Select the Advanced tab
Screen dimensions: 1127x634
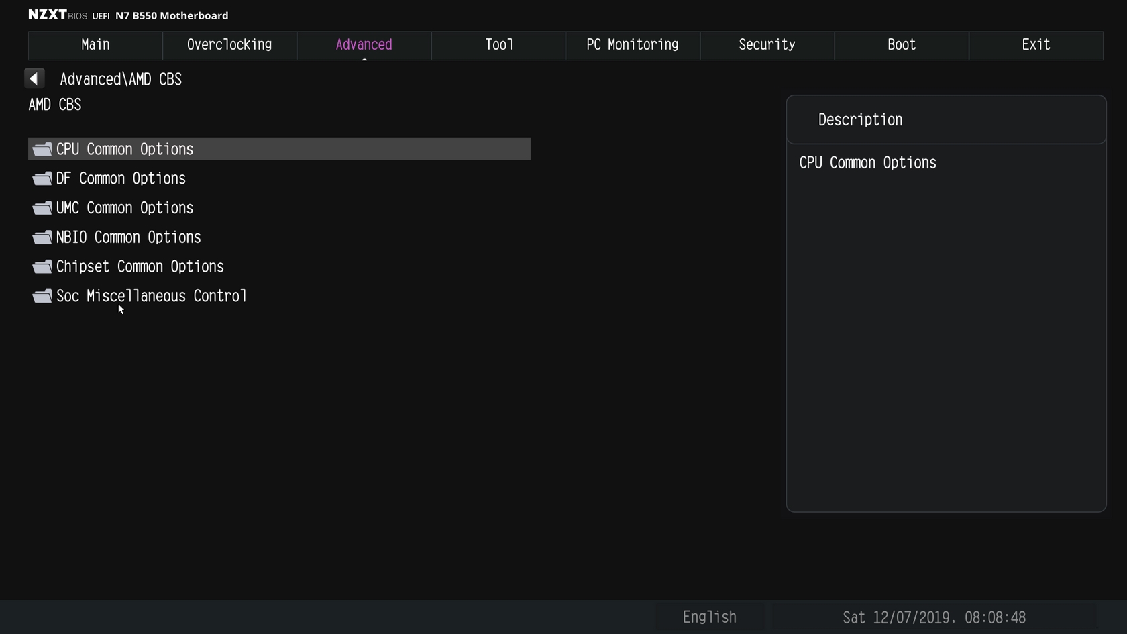tap(364, 45)
